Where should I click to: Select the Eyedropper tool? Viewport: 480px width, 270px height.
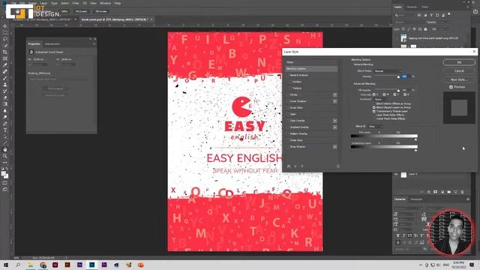(5, 65)
